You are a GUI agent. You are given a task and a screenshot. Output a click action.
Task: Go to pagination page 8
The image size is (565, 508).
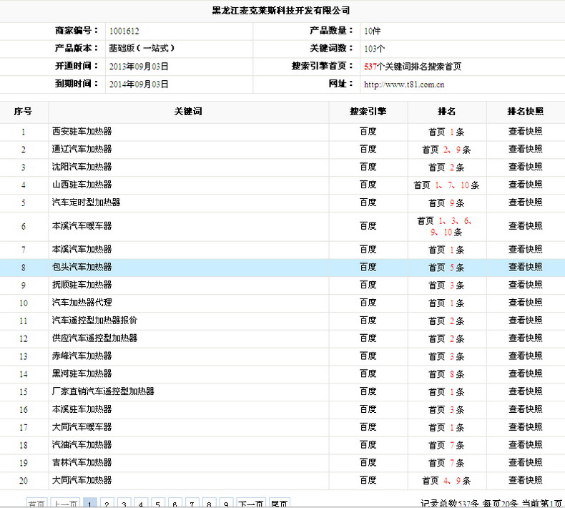[209, 503]
